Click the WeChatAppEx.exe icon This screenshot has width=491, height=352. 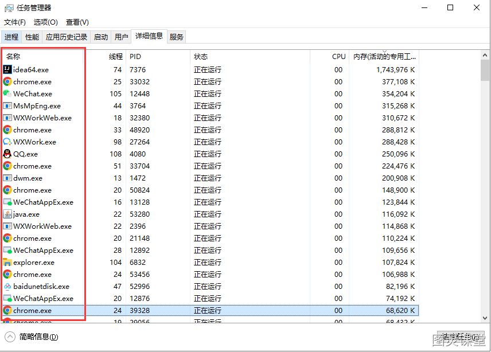8,202
